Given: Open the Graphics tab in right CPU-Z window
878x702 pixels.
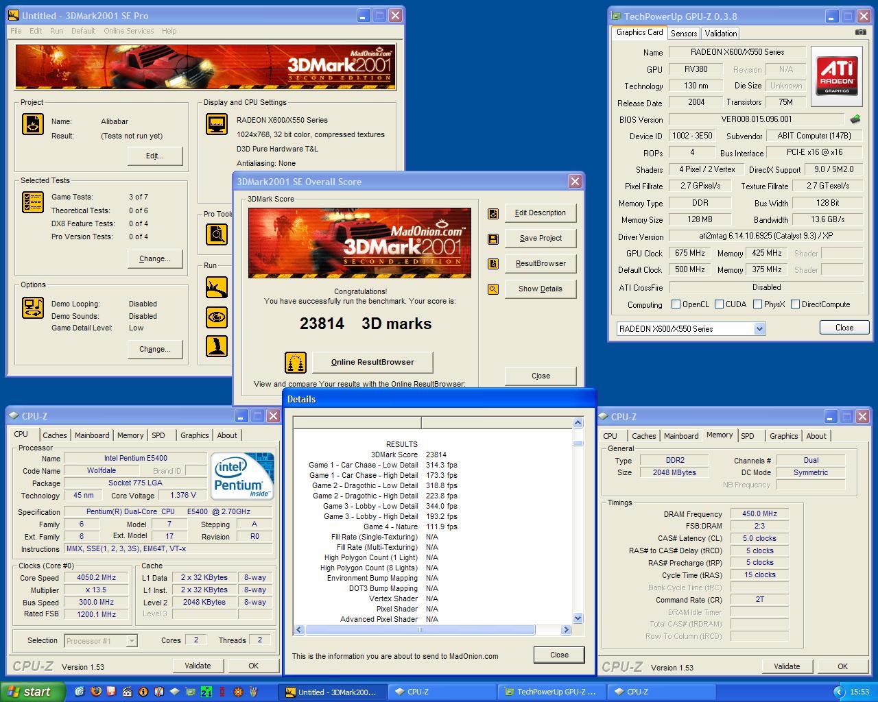Looking at the screenshot, I should point(783,436).
